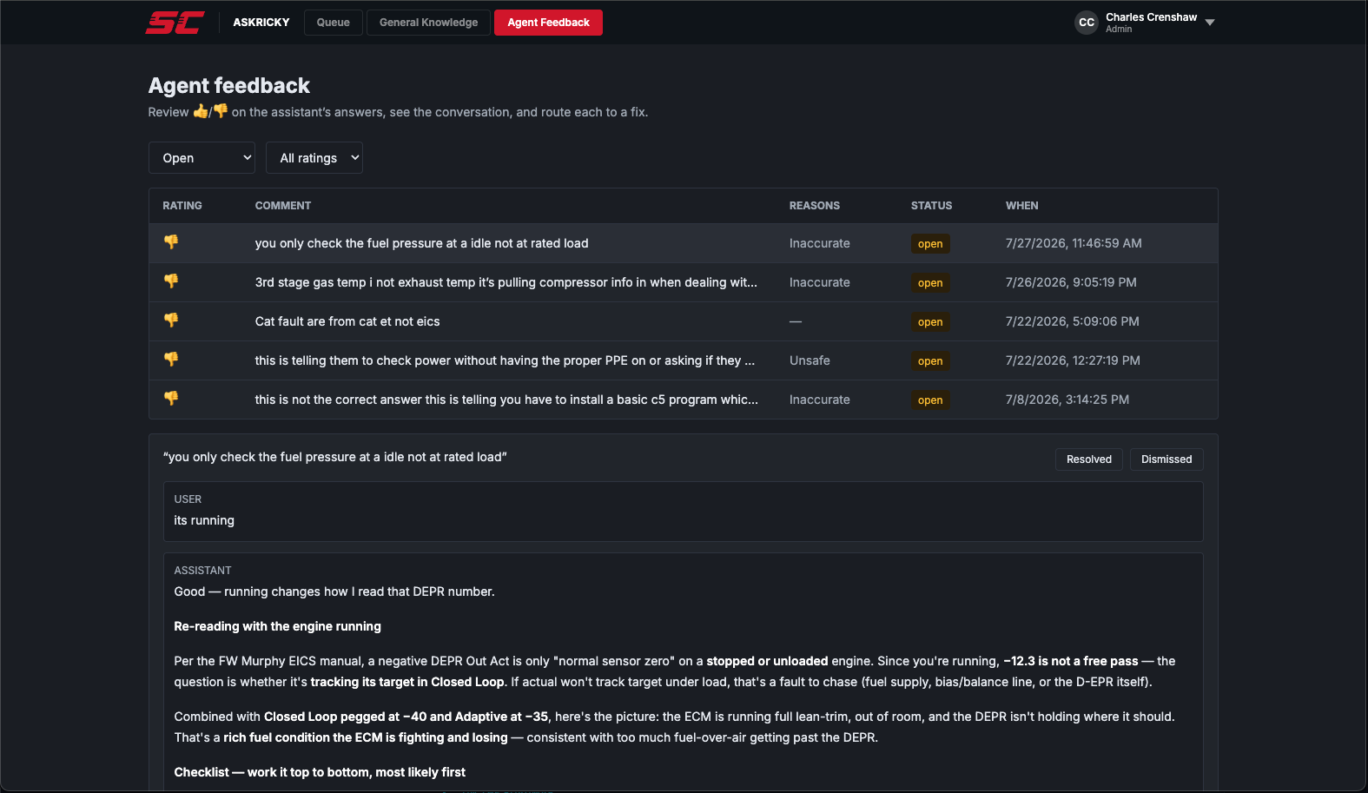Select the Agent Feedback tab
Screen dimensions: 1368x793
[x=549, y=23]
